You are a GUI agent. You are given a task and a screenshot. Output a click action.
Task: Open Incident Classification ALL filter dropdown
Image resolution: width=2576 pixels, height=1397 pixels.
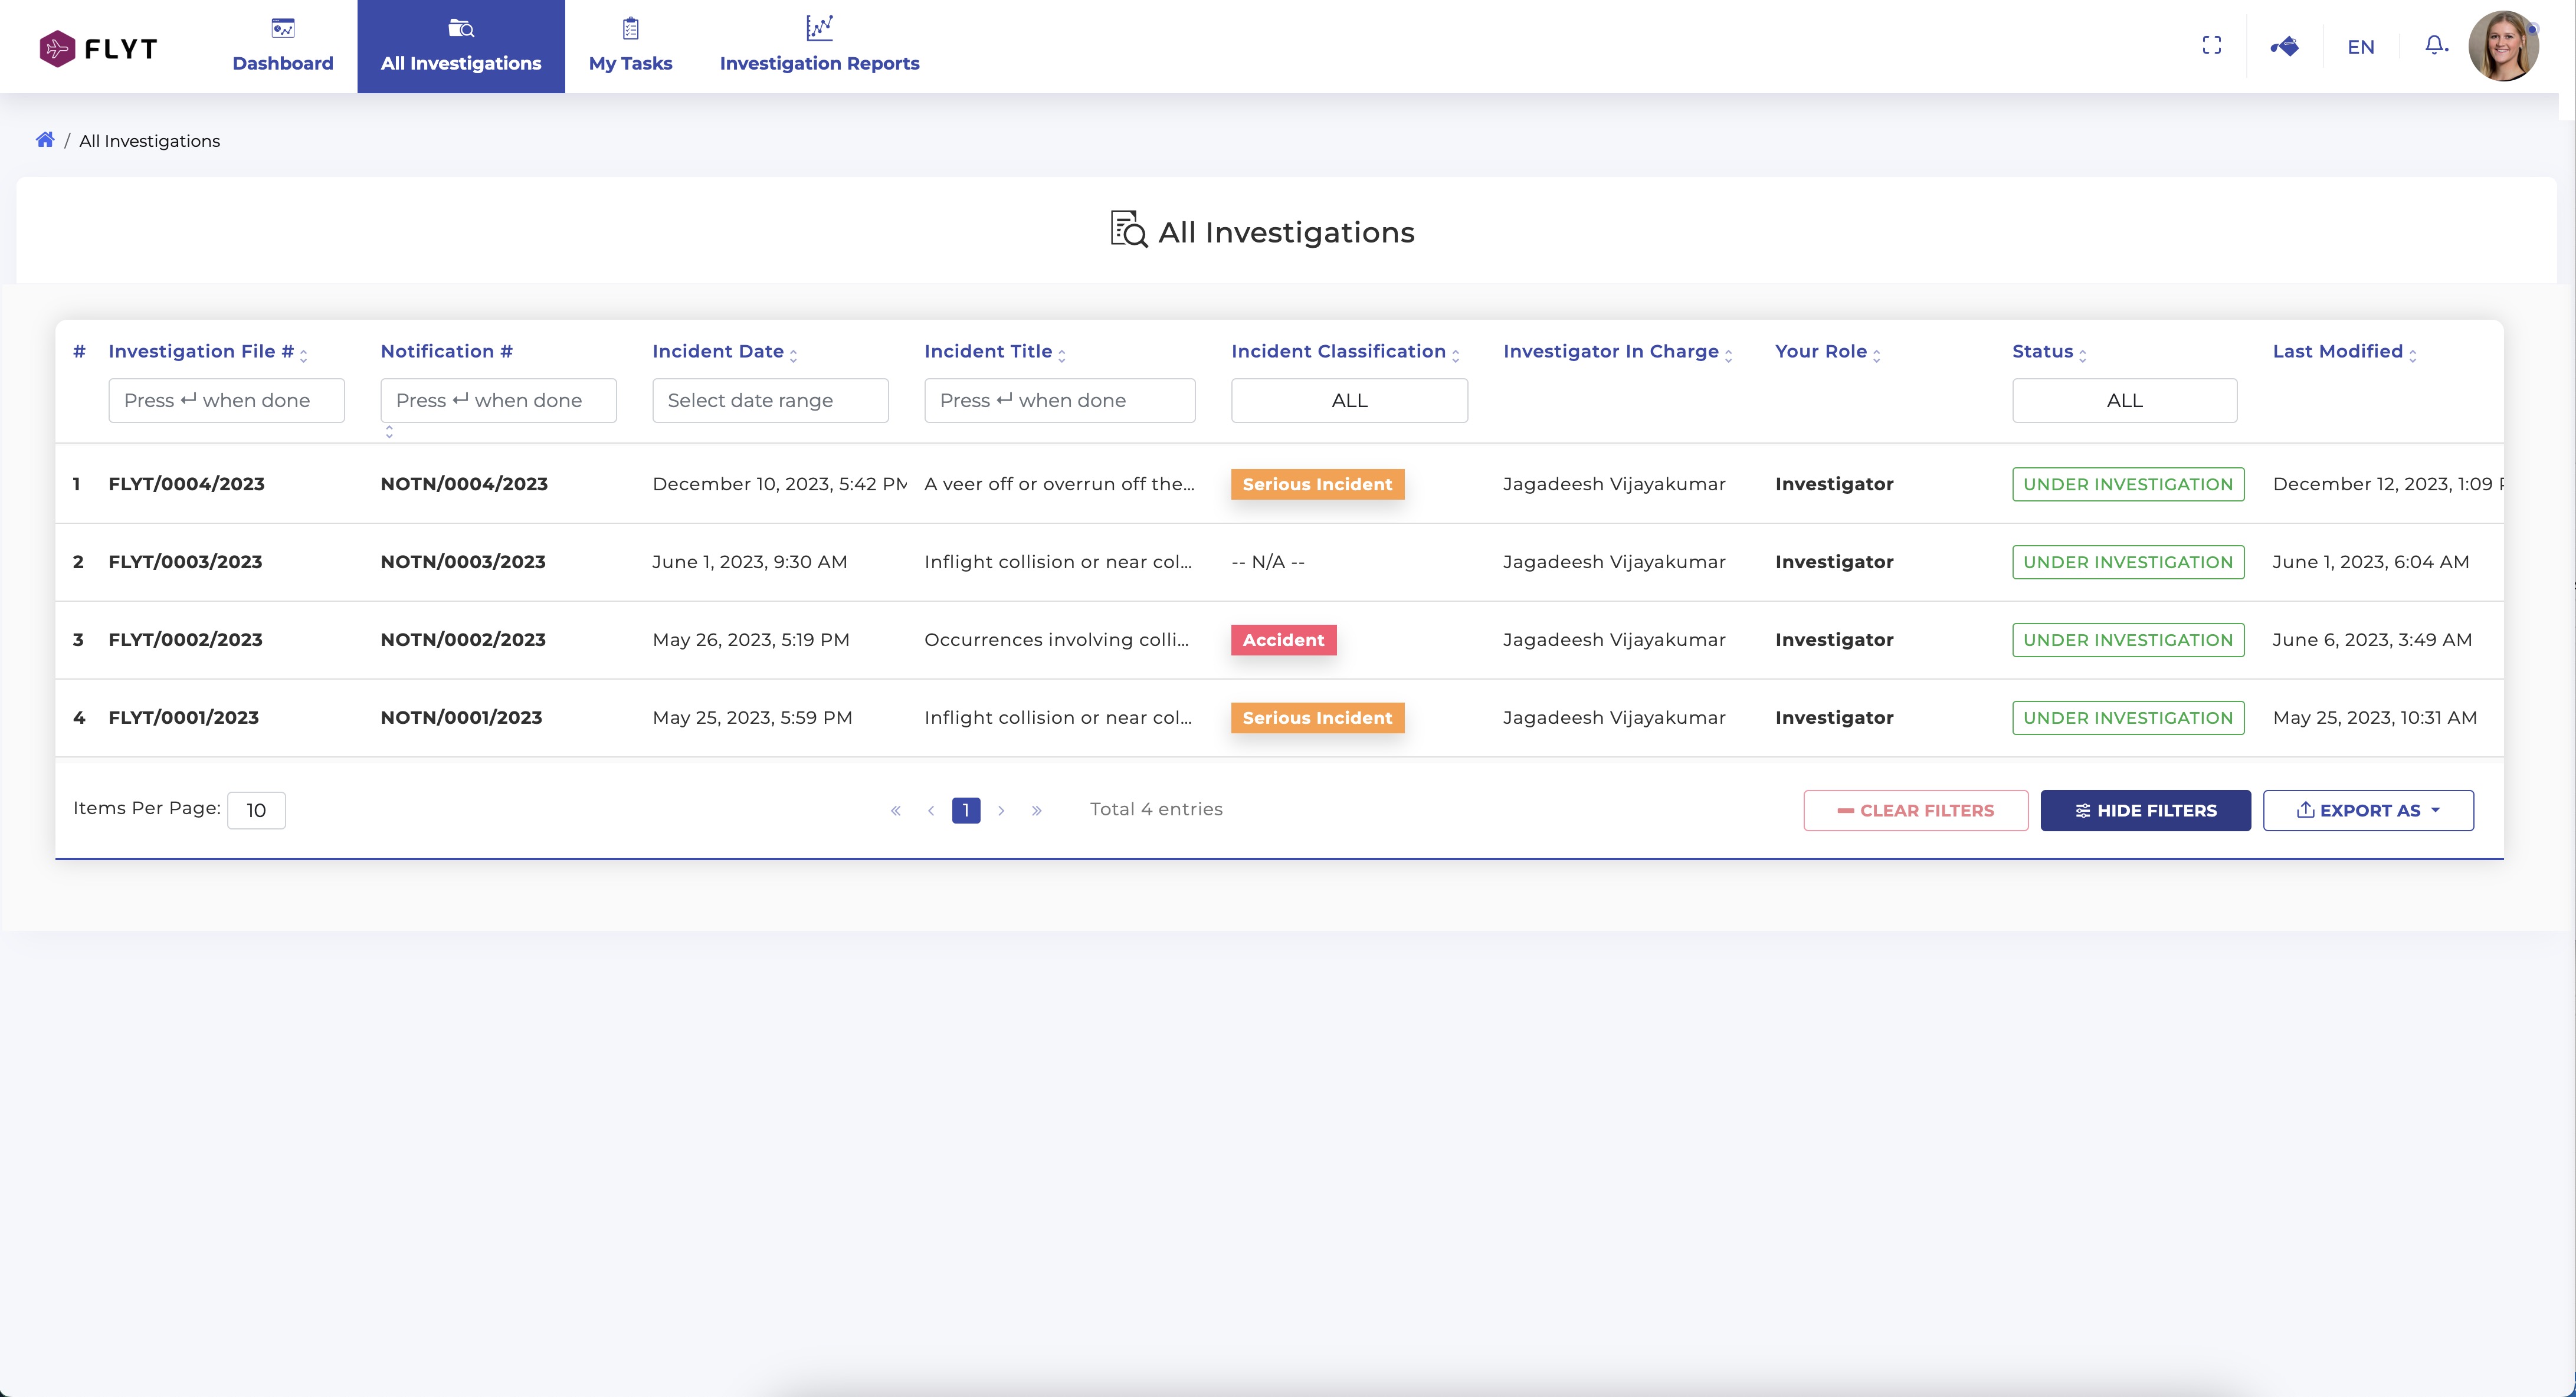click(x=1349, y=400)
